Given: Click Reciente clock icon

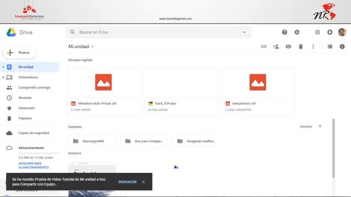Looking at the screenshot, I should 9,98.
